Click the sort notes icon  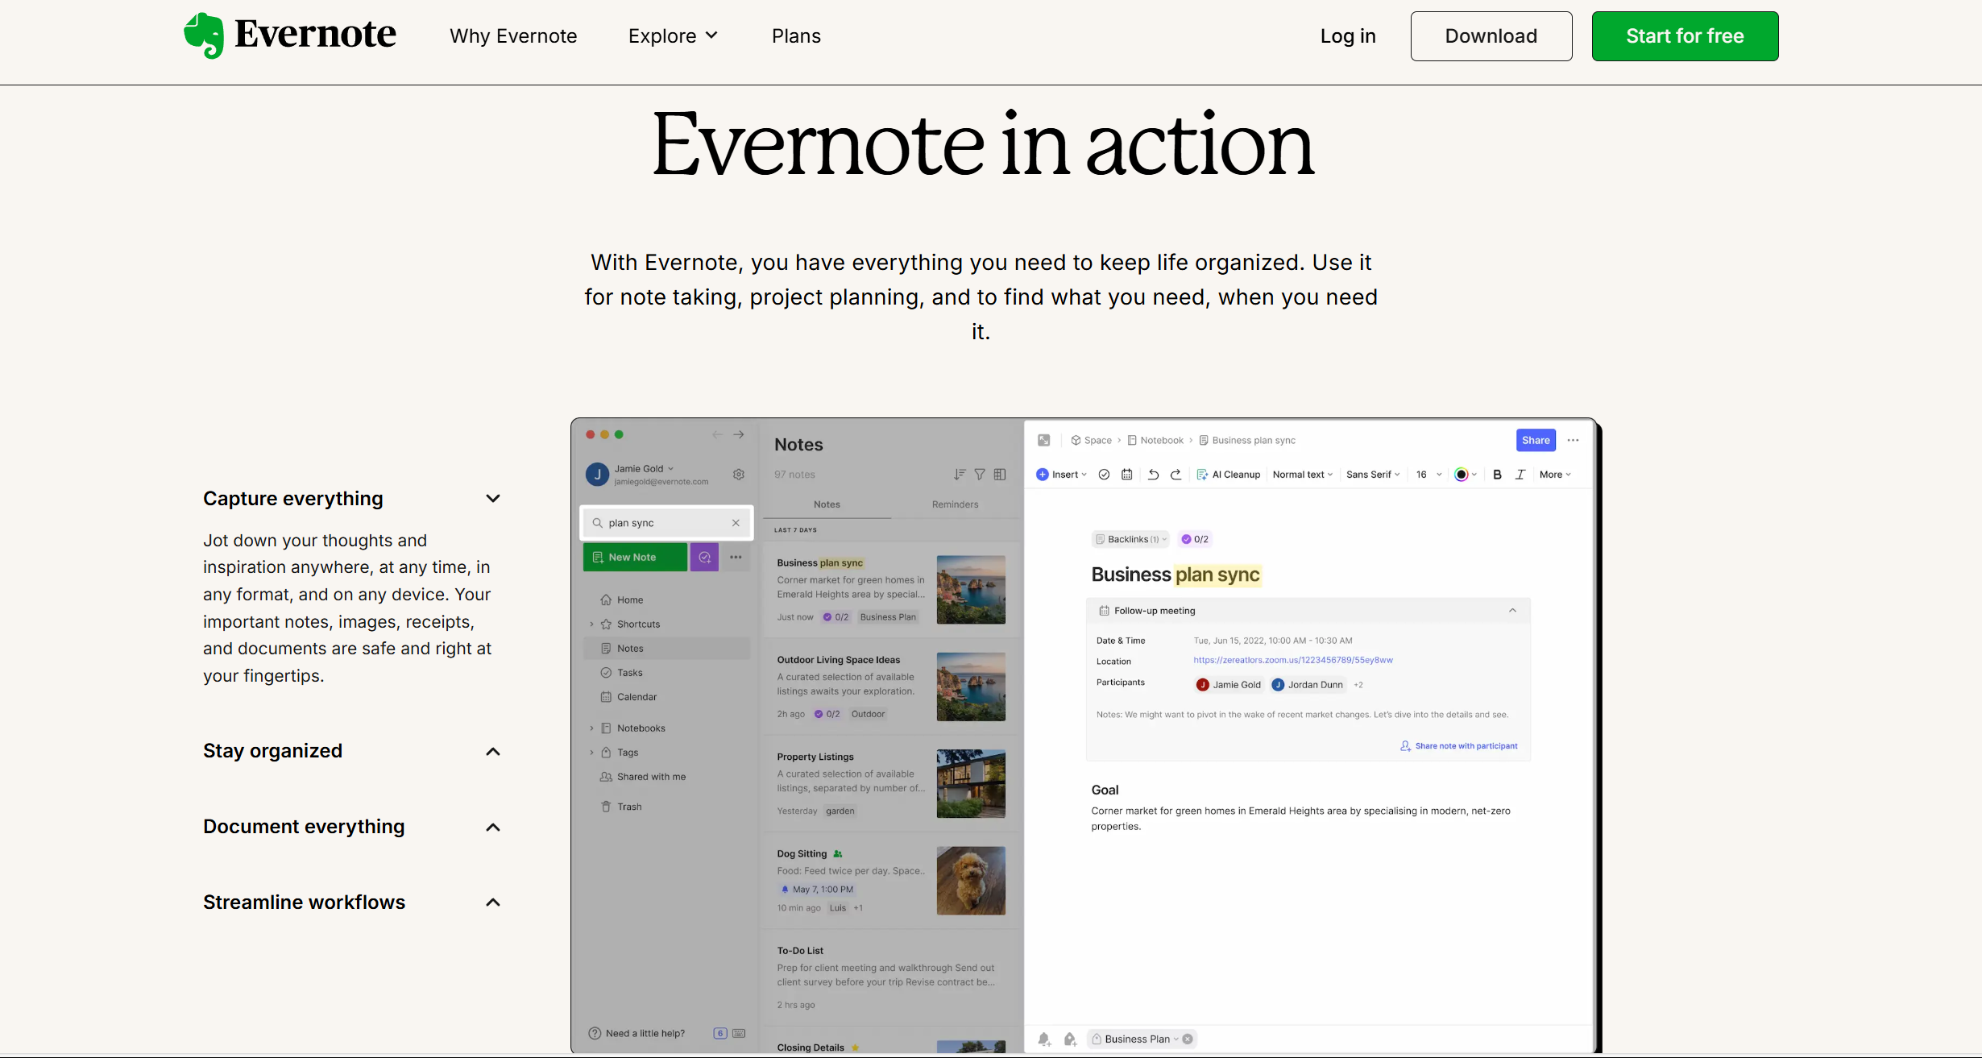(960, 475)
